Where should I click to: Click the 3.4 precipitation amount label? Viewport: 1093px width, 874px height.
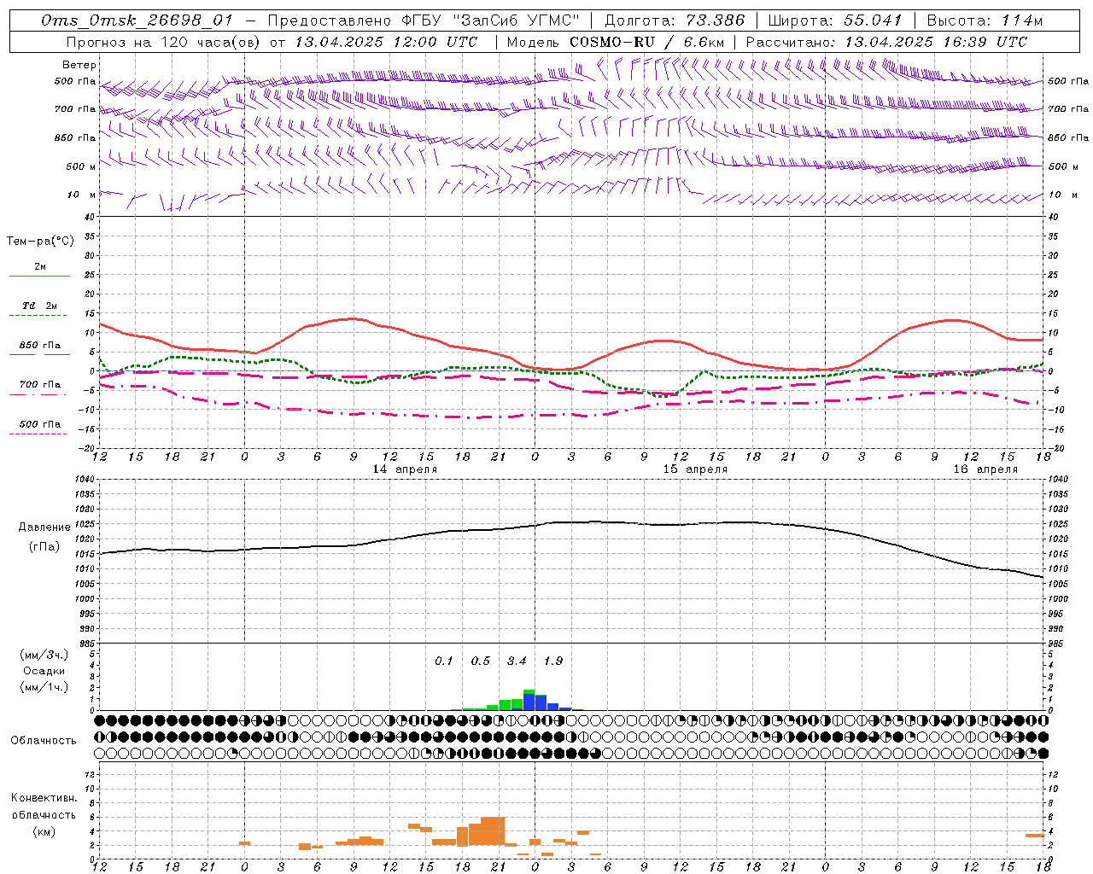(517, 661)
